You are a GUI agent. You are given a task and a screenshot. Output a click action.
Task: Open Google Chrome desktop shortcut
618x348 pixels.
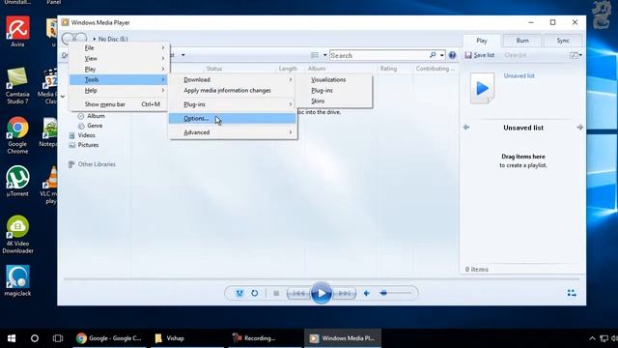(17, 135)
